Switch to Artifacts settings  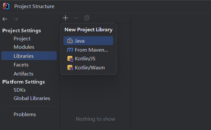click(23, 74)
